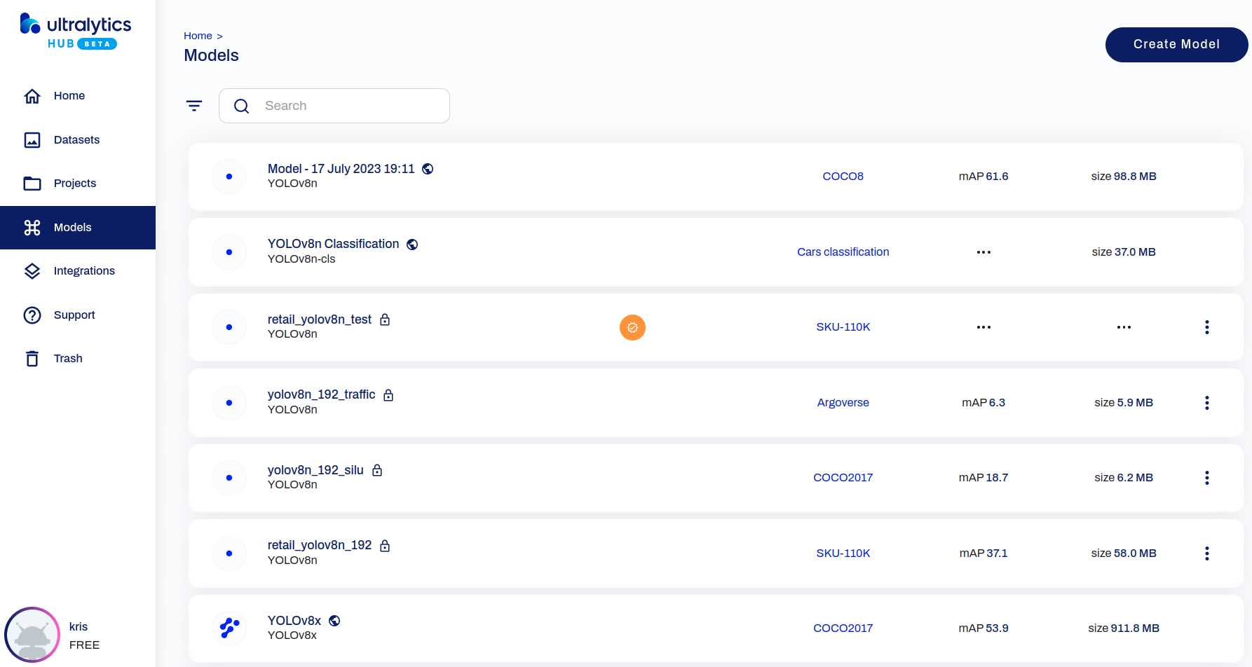
Task: Open Integrations in the sidebar
Action: 78,271
